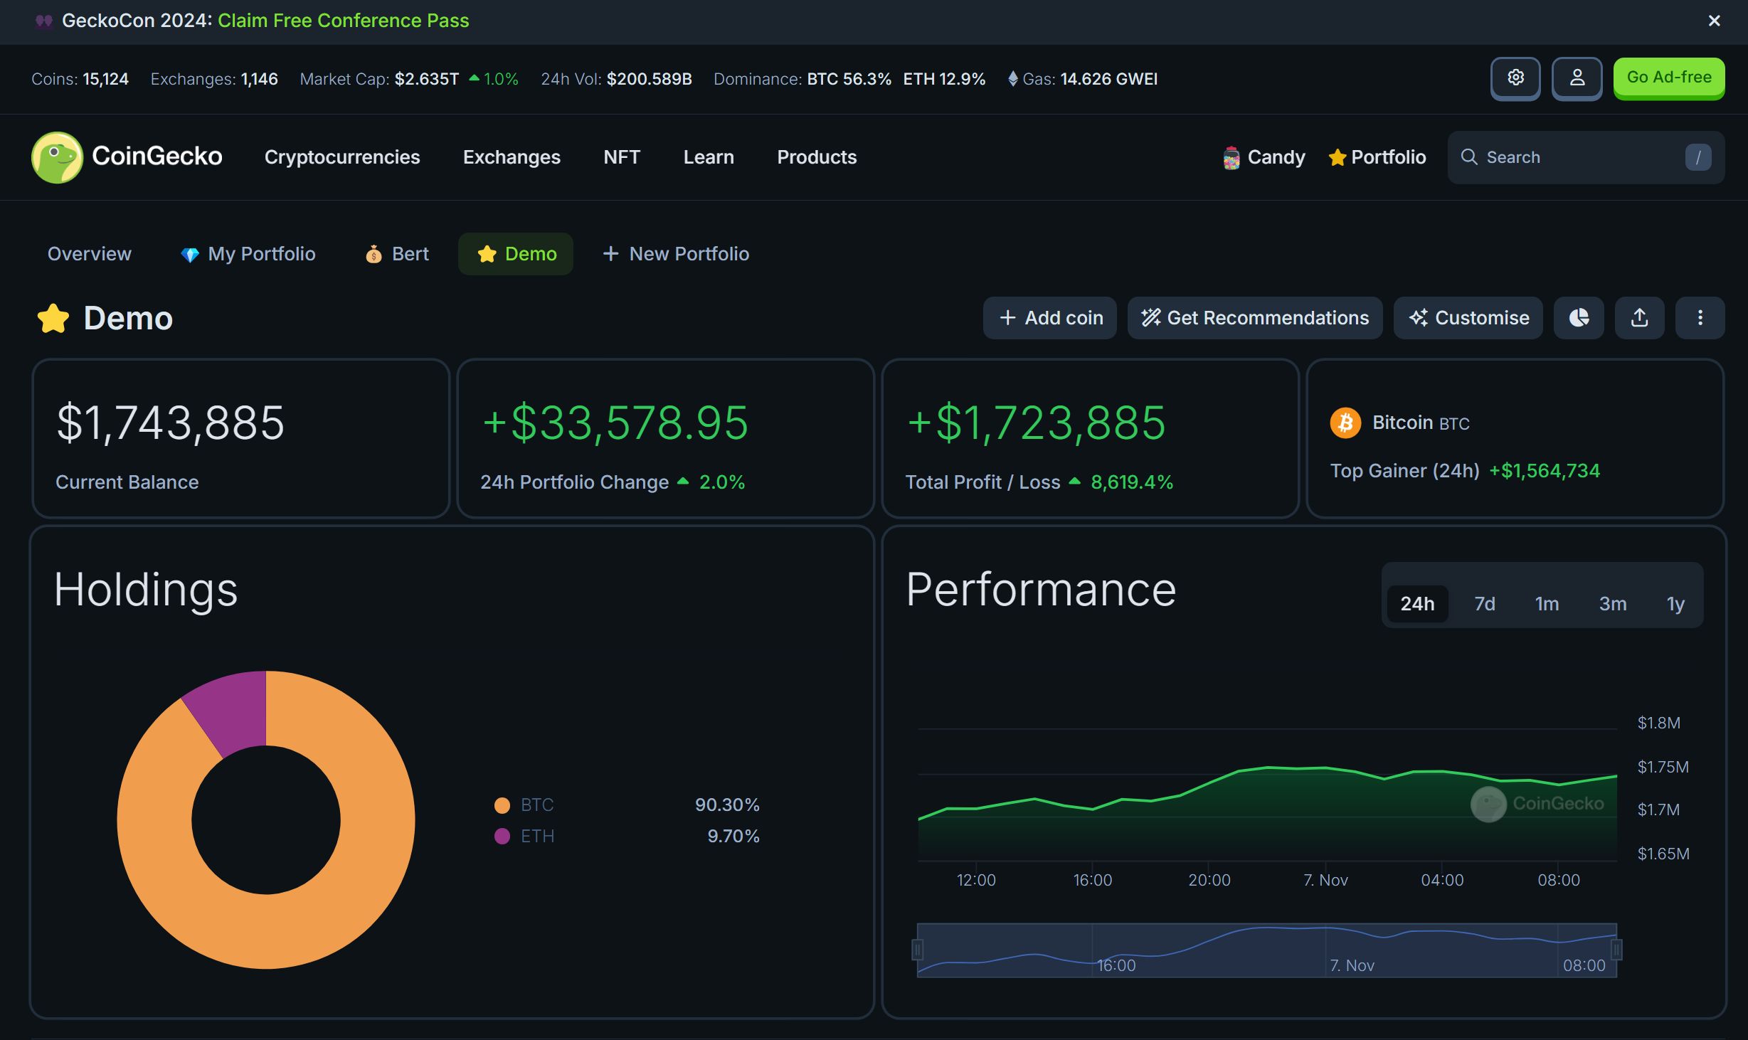Open the NFT dropdown menu
This screenshot has width=1748, height=1040.
tap(622, 156)
